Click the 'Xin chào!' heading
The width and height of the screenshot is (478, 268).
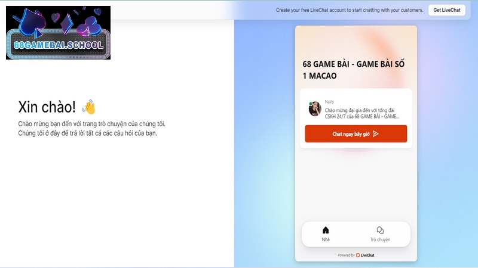pyautogui.click(x=47, y=107)
